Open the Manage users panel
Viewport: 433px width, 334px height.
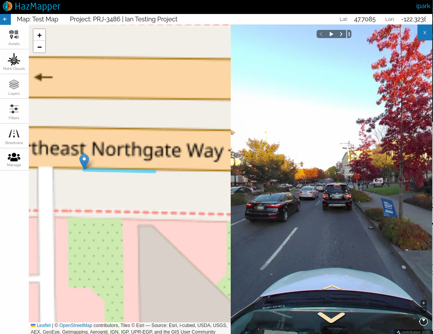click(14, 159)
